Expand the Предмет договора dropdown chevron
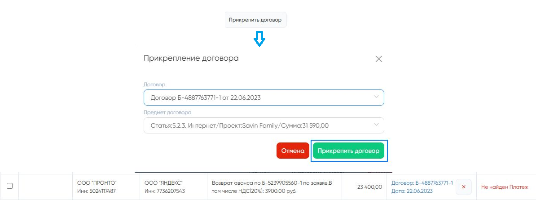 pyautogui.click(x=376, y=125)
